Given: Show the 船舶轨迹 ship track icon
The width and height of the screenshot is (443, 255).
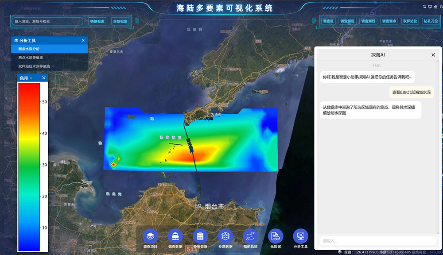Looking at the screenshot, I should coord(250,236).
